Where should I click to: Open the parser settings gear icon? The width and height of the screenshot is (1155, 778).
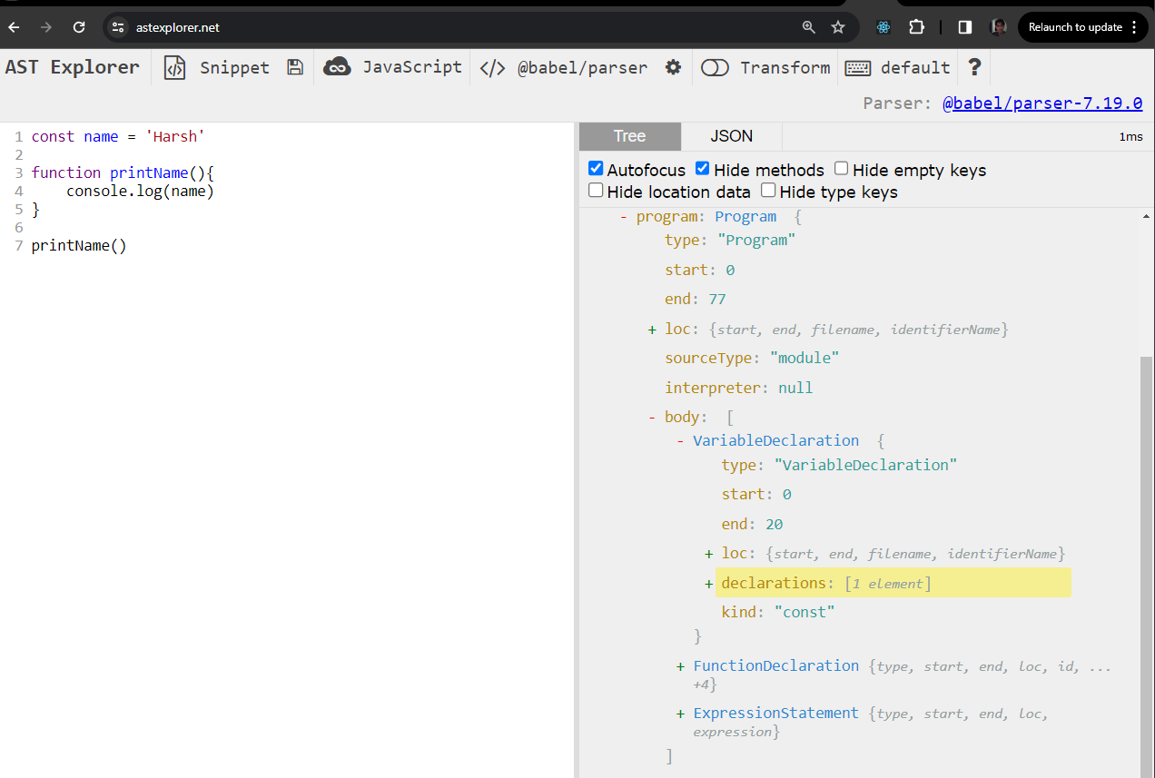click(672, 67)
